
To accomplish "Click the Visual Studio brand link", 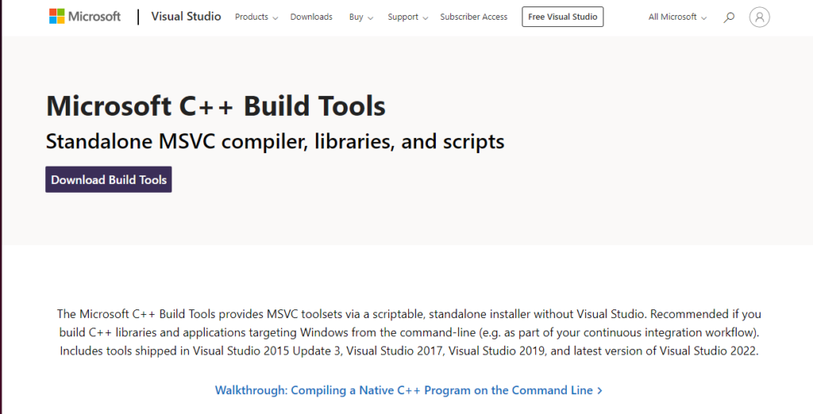I will tap(186, 17).
